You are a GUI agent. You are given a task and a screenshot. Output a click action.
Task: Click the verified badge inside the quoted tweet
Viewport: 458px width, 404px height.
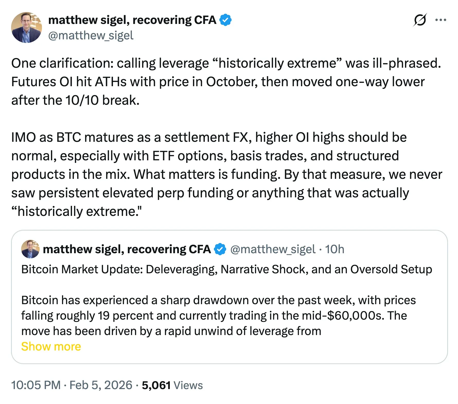tap(220, 249)
